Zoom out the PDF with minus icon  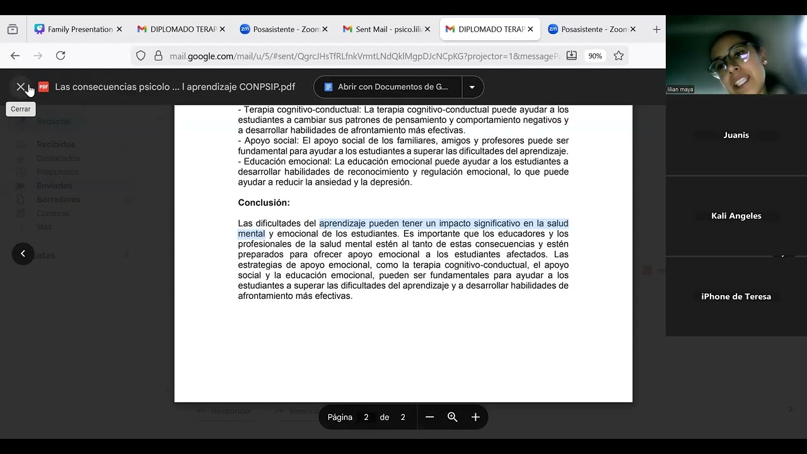pos(429,417)
